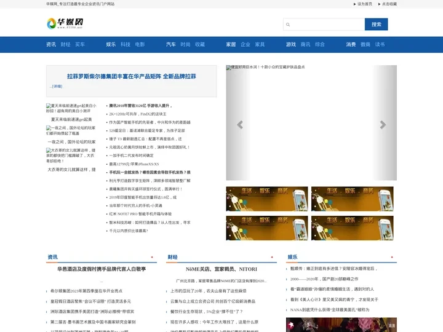443x332 pixels.
Task: Open 商讯 in navigation bar
Action: [305, 44]
